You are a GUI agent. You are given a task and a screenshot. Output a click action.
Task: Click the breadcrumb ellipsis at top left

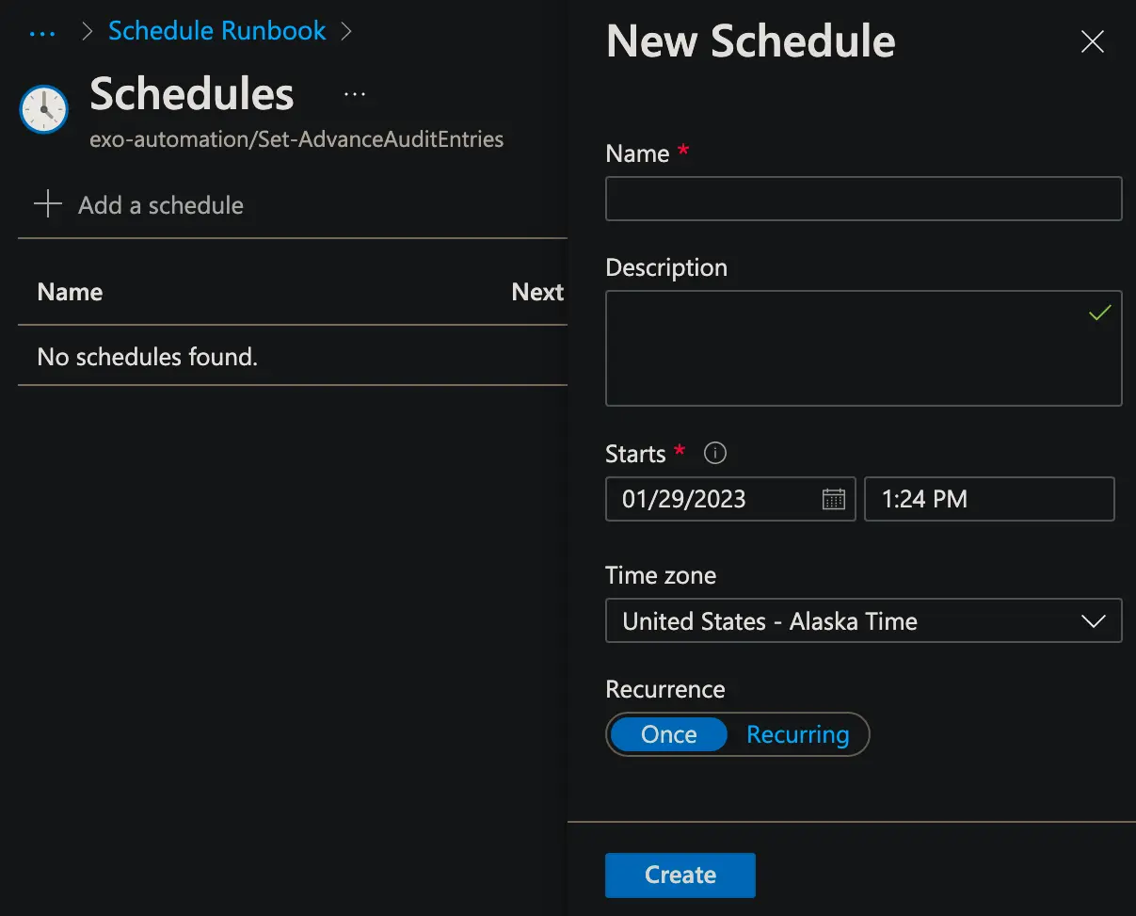tap(43, 32)
